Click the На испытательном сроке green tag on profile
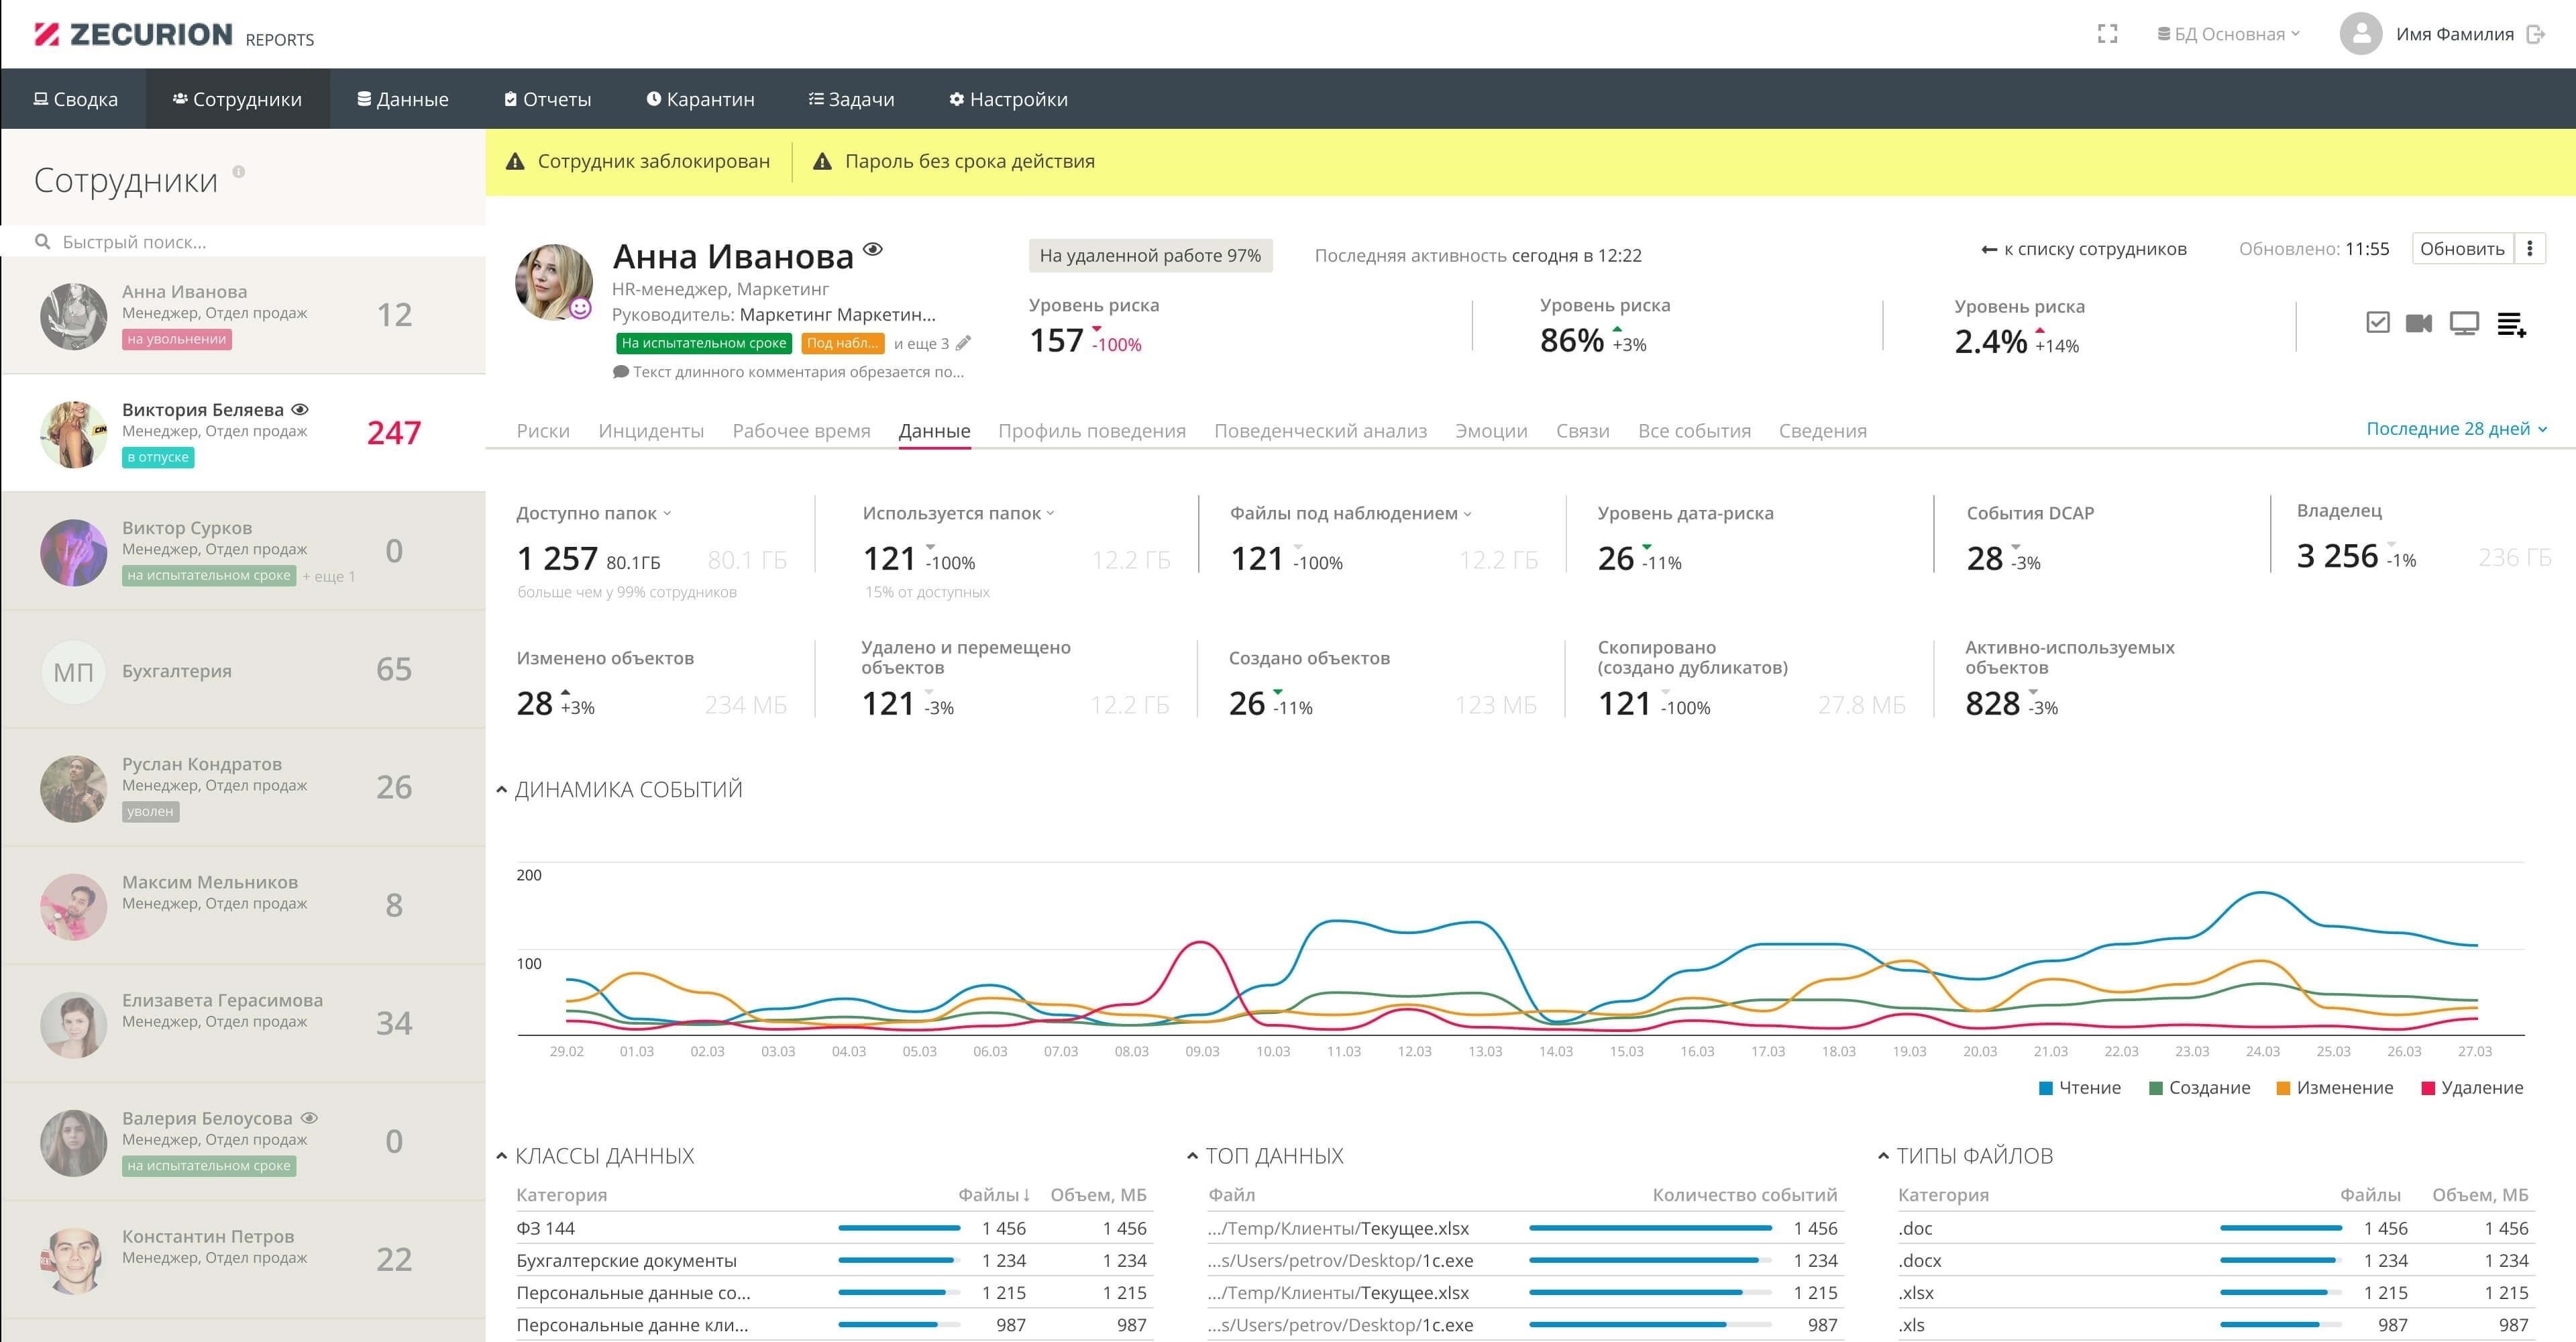 pos(704,343)
